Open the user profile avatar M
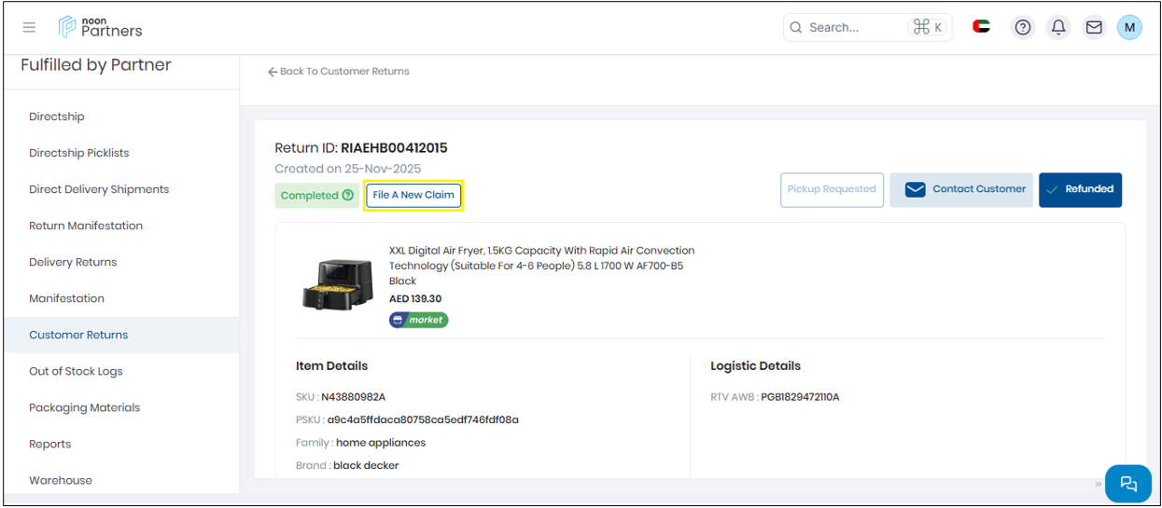The image size is (1162, 508). pyautogui.click(x=1129, y=27)
